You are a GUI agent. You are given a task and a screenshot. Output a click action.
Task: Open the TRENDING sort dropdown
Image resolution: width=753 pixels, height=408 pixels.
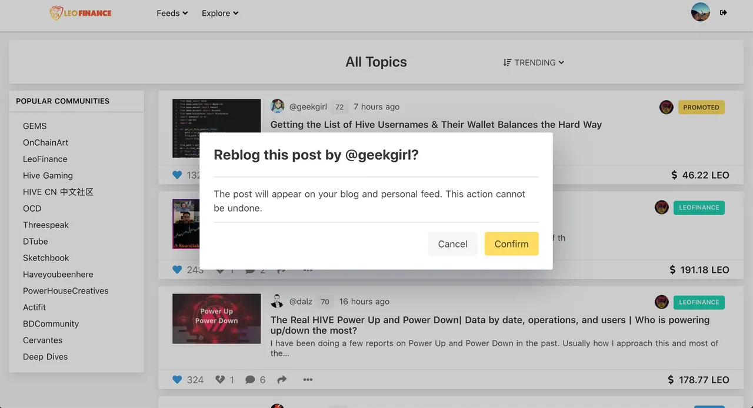coord(534,62)
